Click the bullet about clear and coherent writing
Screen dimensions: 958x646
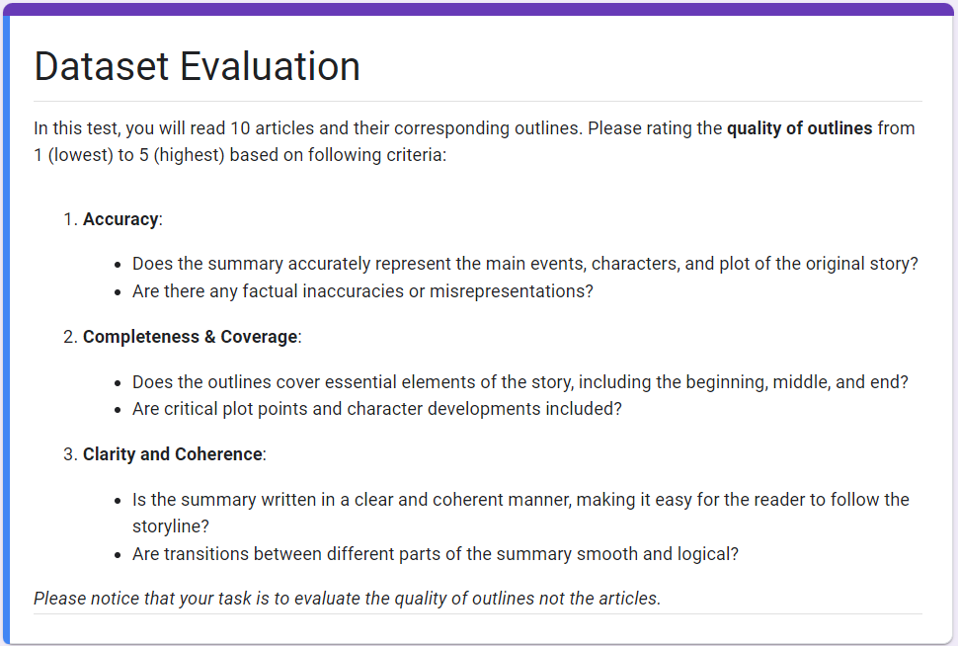tap(520, 499)
